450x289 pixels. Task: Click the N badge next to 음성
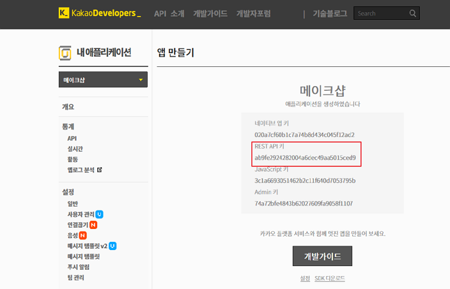82,235
